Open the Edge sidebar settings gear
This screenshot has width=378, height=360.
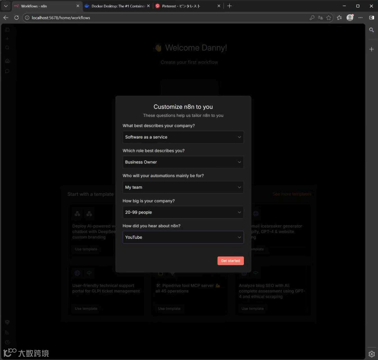371,354
